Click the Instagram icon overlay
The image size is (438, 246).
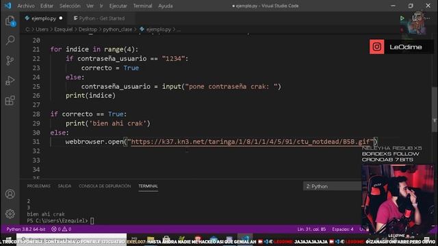tap(376, 47)
